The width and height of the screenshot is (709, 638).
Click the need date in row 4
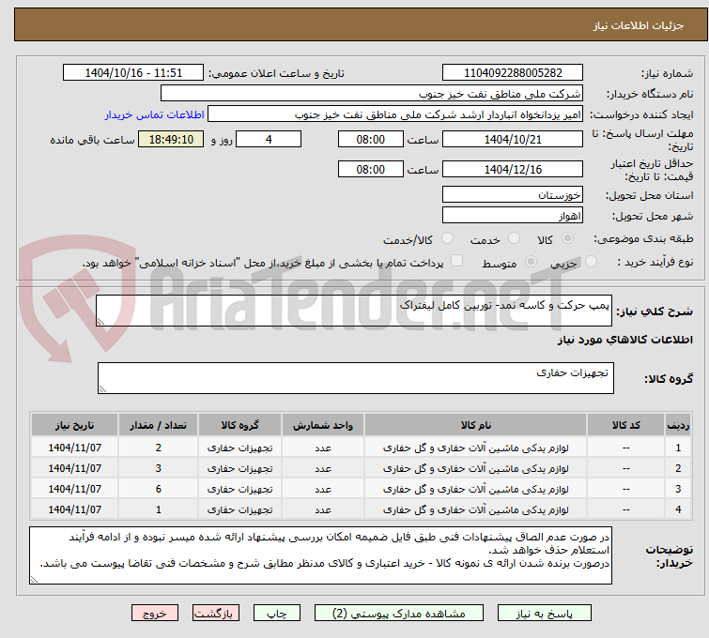(74, 509)
